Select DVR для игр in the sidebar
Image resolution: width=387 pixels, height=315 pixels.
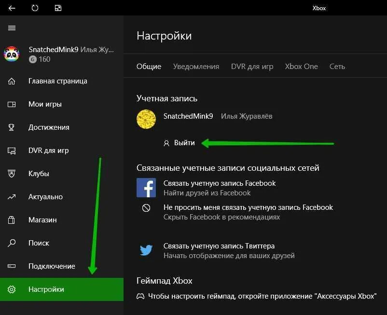click(62, 151)
